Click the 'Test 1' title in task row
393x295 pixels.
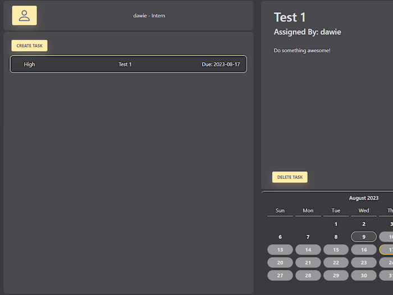tap(125, 65)
